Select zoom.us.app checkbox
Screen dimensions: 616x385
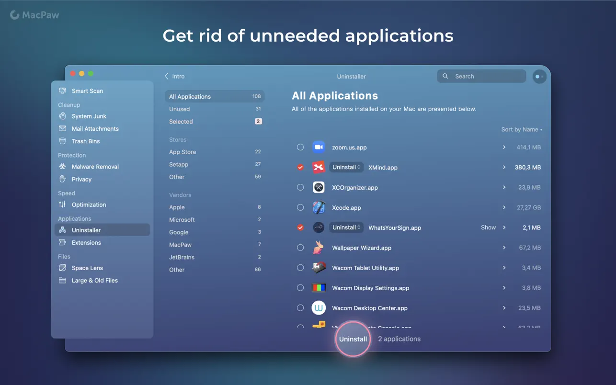point(300,147)
